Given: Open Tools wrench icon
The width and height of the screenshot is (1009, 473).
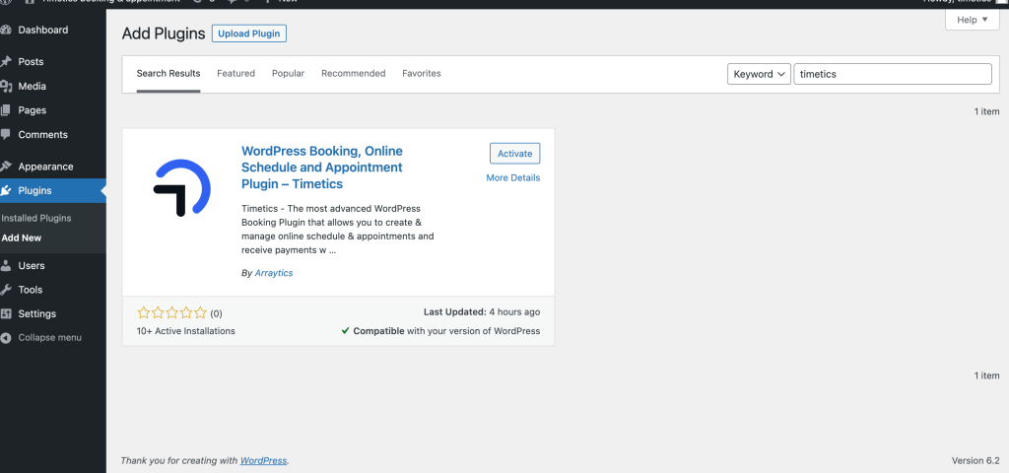Looking at the screenshot, I should tap(6, 290).
